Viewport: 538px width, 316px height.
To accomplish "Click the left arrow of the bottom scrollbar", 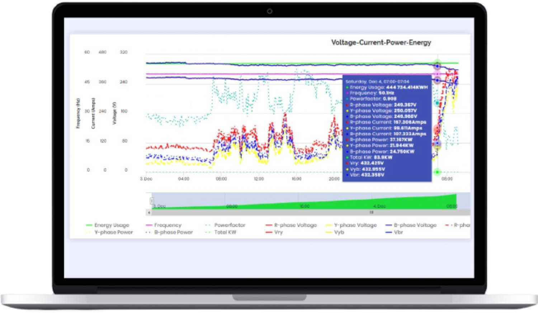I will (148, 212).
